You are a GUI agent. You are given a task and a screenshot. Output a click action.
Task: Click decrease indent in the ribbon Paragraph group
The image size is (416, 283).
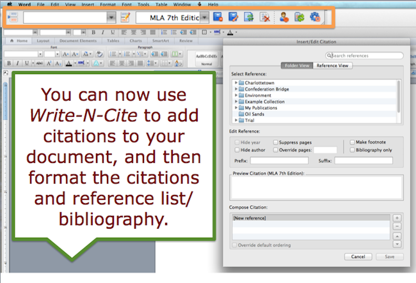tap(154, 54)
